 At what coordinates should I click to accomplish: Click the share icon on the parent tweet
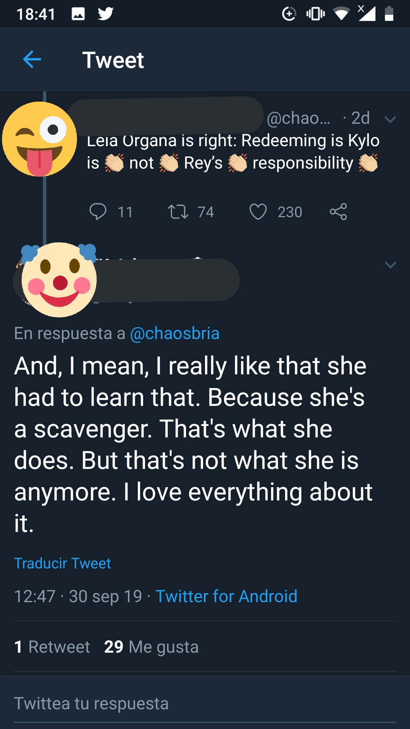338,211
